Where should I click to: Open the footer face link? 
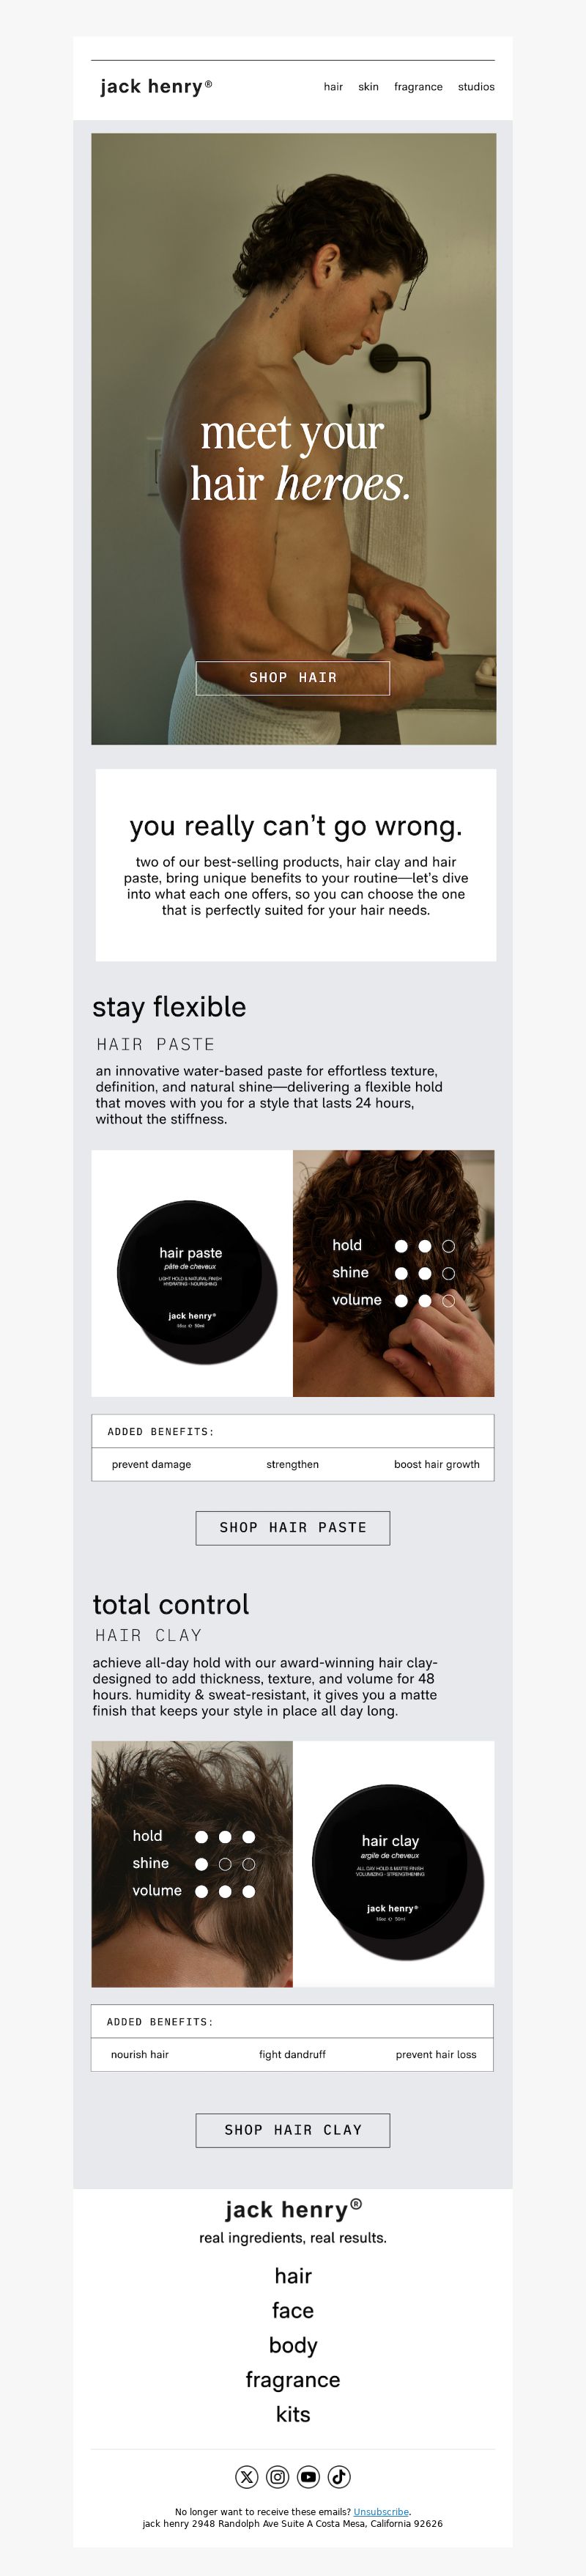pyautogui.click(x=293, y=2310)
